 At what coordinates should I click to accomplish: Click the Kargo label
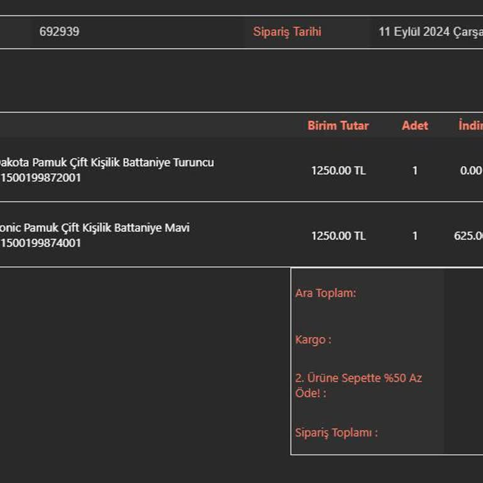313,340
